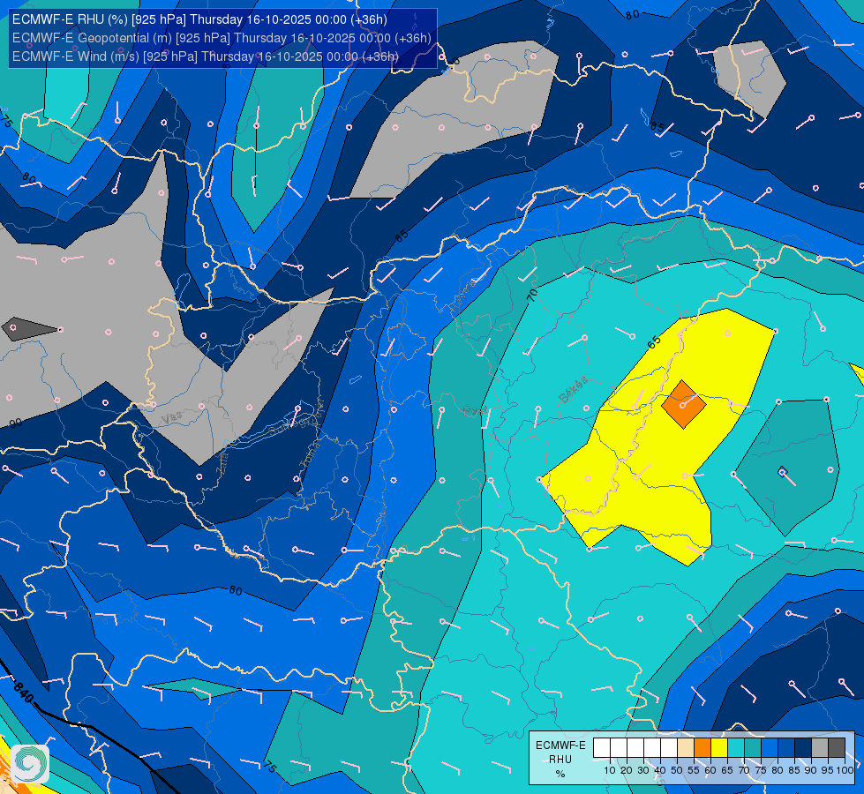Click the yellow legend color swatch
Screen dimensions: 864x794
[x=719, y=748]
